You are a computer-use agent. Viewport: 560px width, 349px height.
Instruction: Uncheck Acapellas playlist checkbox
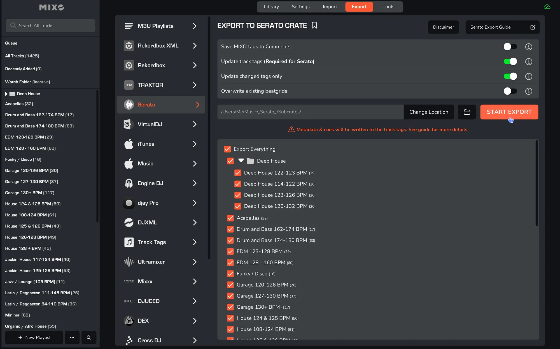[x=230, y=218]
